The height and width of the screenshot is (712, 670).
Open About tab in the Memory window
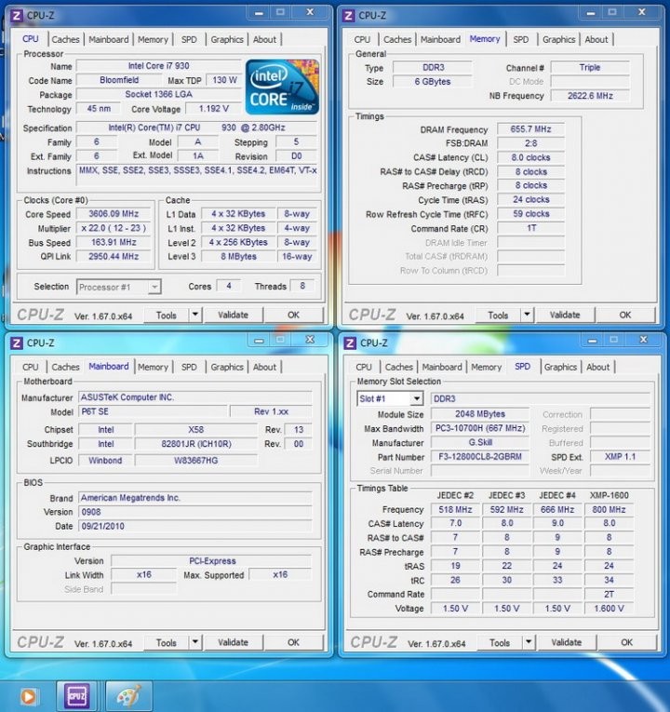(x=596, y=39)
